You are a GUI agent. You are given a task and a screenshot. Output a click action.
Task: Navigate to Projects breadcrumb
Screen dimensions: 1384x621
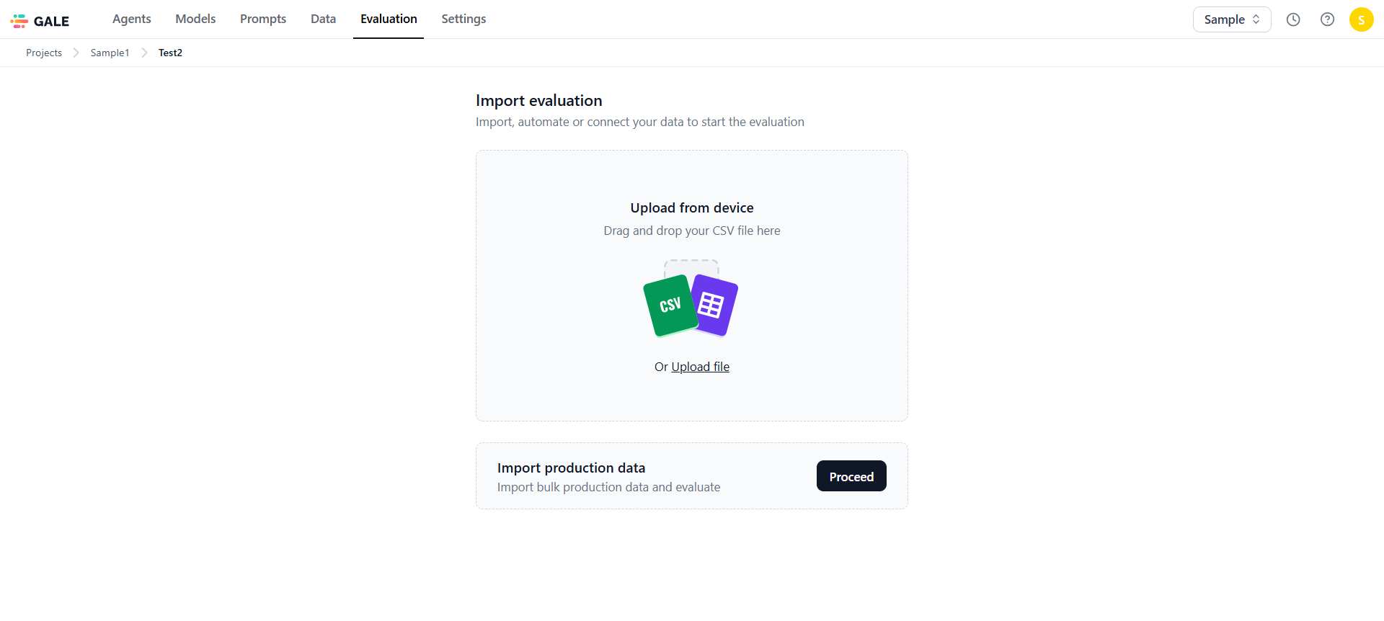(44, 53)
